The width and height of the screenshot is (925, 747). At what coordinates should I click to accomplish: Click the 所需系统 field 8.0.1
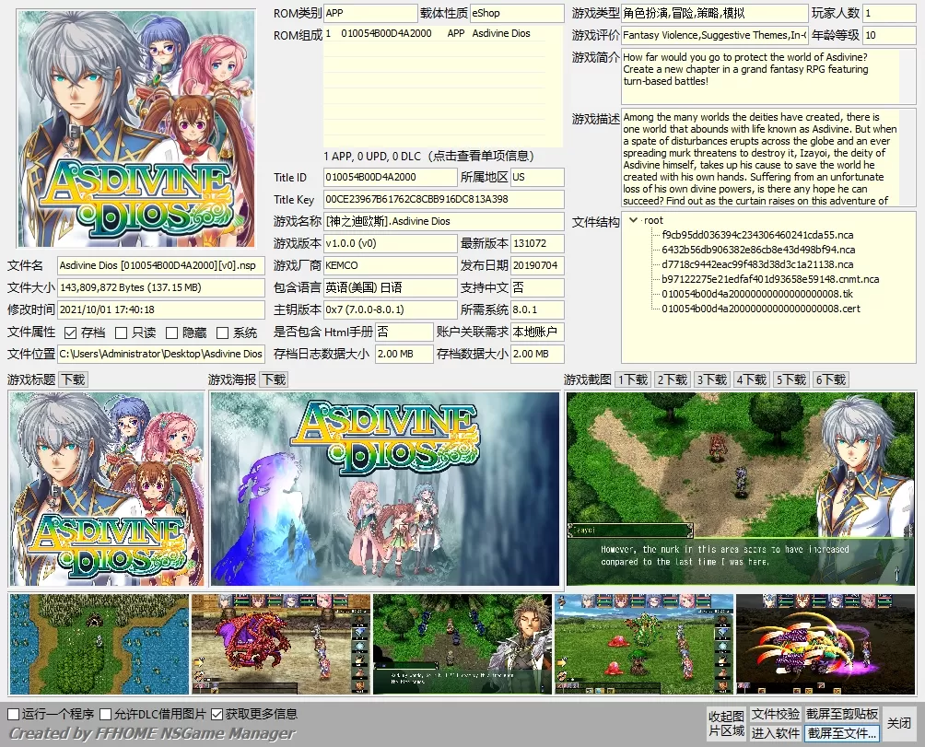[x=537, y=309]
